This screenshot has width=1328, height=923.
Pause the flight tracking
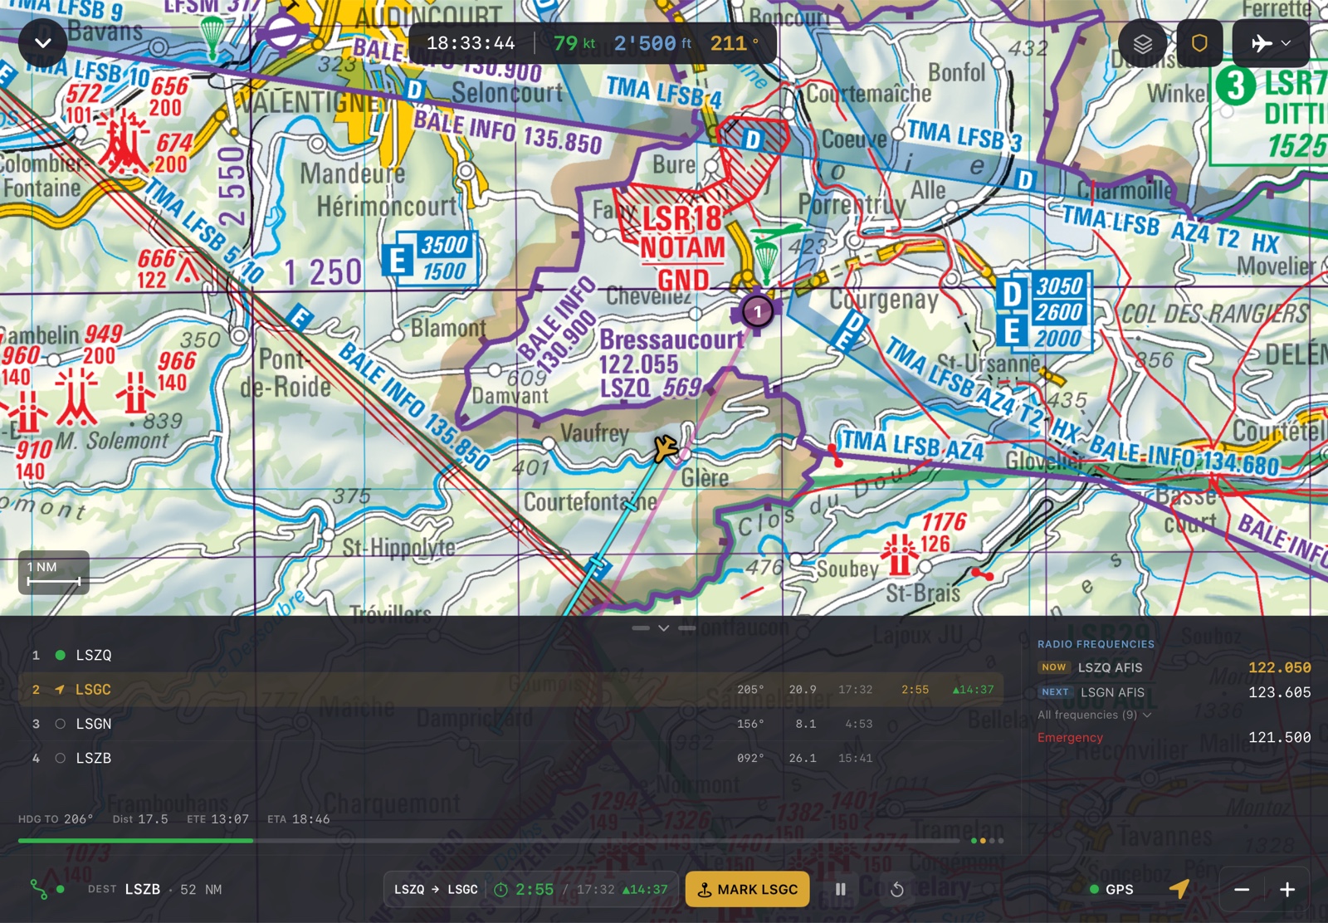[841, 889]
